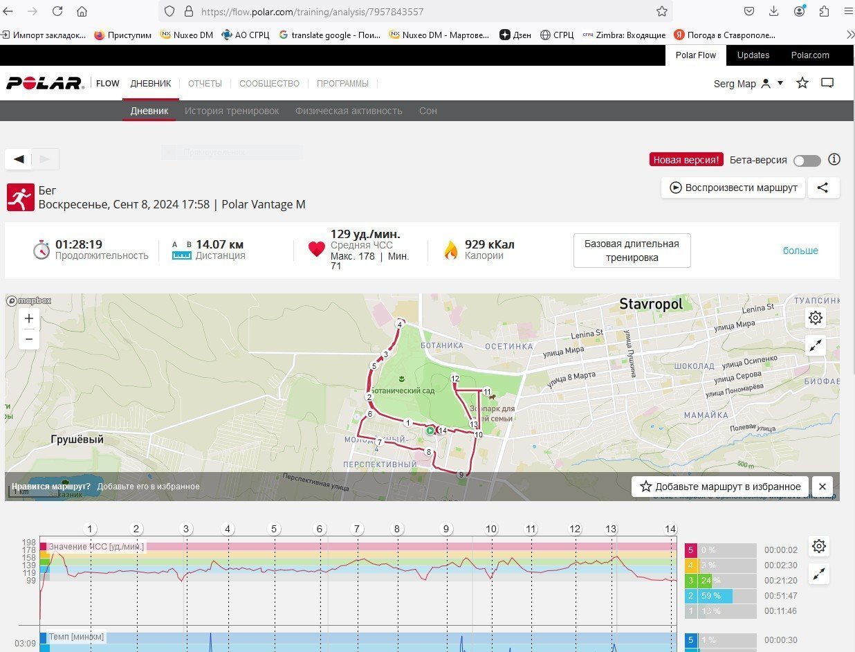Click heart rate zone 5 swatch
Screen dimensions: 855x652
(x=690, y=550)
